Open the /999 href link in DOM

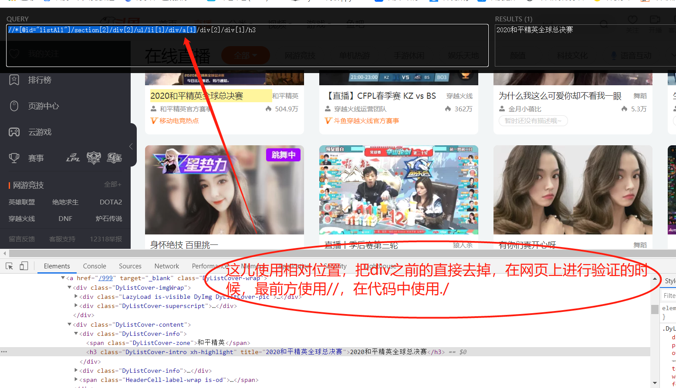pyautogui.click(x=106, y=278)
